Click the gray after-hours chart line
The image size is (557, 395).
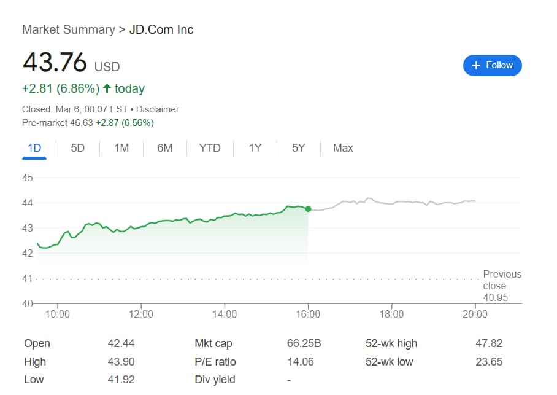pos(393,203)
